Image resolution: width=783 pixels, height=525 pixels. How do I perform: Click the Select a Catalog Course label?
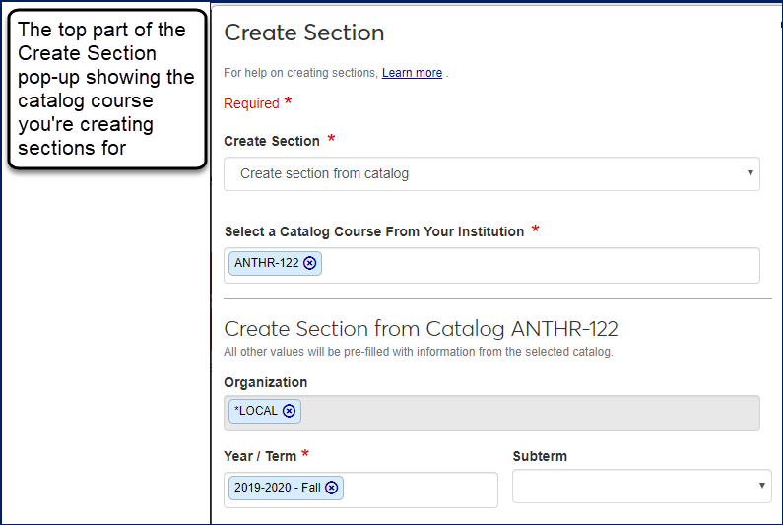tap(373, 231)
